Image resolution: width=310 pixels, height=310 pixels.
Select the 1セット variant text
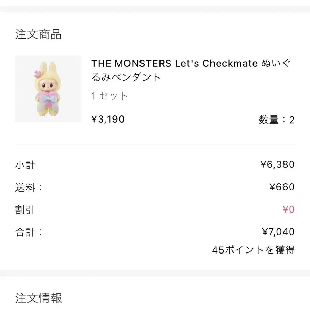pyautogui.click(x=110, y=95)
